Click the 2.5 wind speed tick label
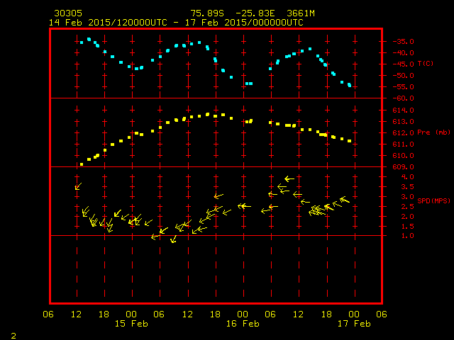 click(x=407, y=207)
